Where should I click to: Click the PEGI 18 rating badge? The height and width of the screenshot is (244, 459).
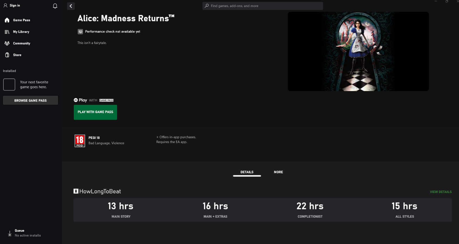pyautogui.click(x=80, y=141)
